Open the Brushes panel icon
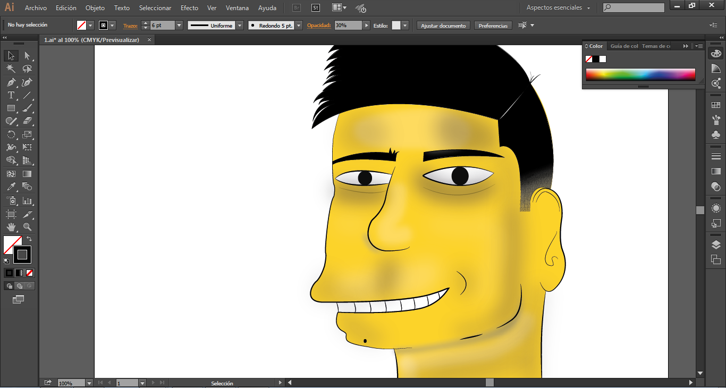Viewport: 726px width, 388px height. 716,120
